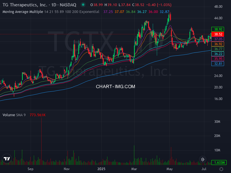
Task: Click the Jul label on the time axis
Action: 204,169
